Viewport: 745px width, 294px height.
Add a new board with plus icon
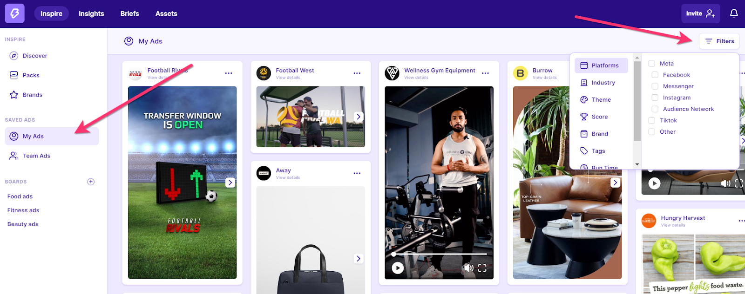91,182
